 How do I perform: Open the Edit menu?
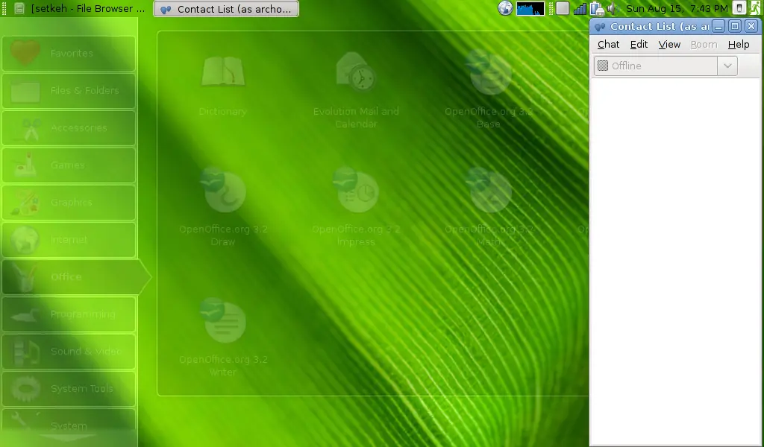pos(639,44)
